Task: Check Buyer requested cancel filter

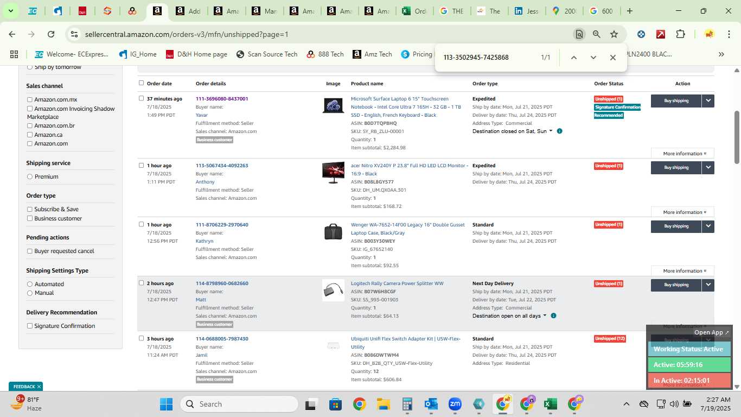Action: [30, 251]
